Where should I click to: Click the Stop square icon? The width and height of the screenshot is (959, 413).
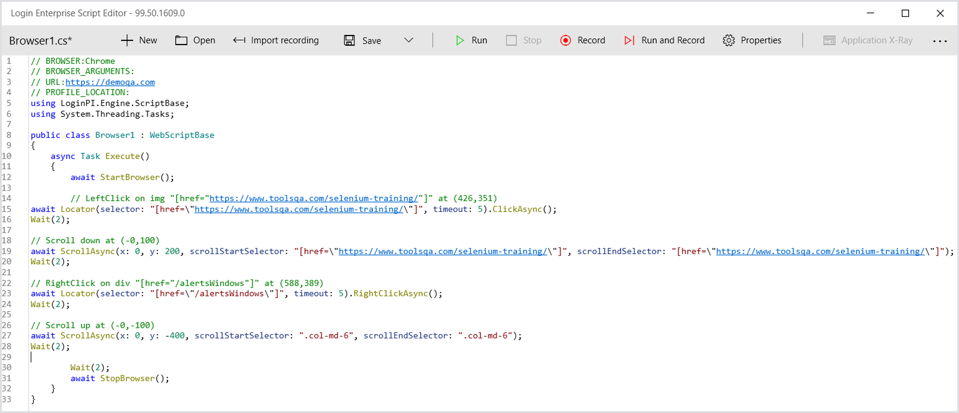click(x=511, y=40)
